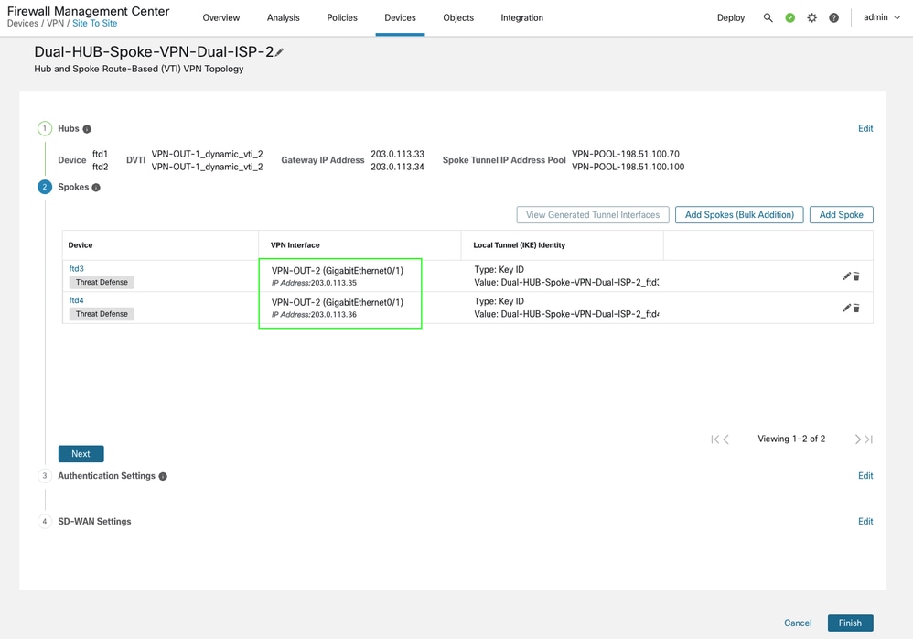Click the Add Spoke button
The width and height of the screenshot is (913, 639).
[842, 215]
